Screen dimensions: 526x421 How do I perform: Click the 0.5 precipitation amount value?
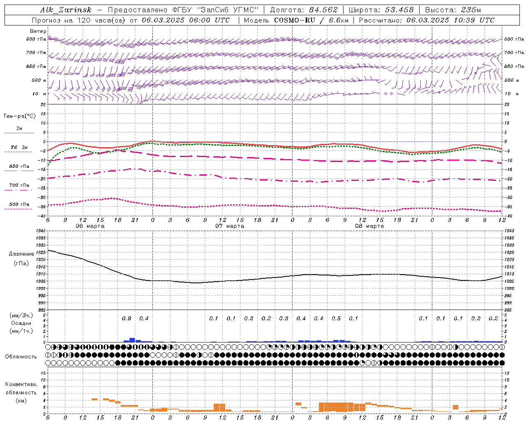point(336,318)
